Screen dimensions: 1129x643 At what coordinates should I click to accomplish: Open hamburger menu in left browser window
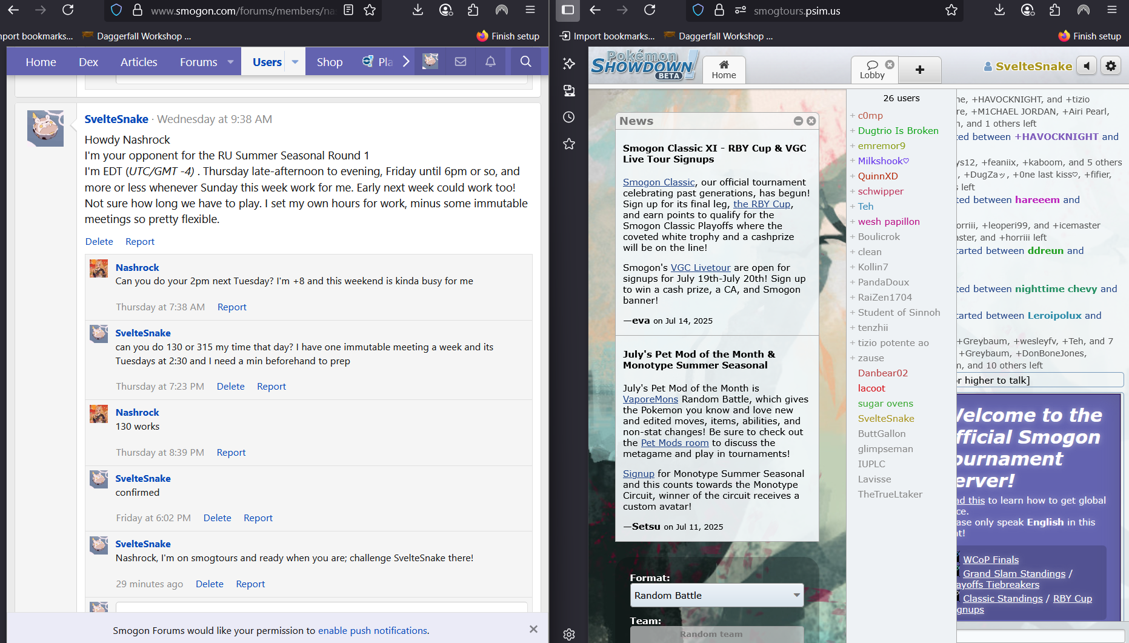click(530, 10)
